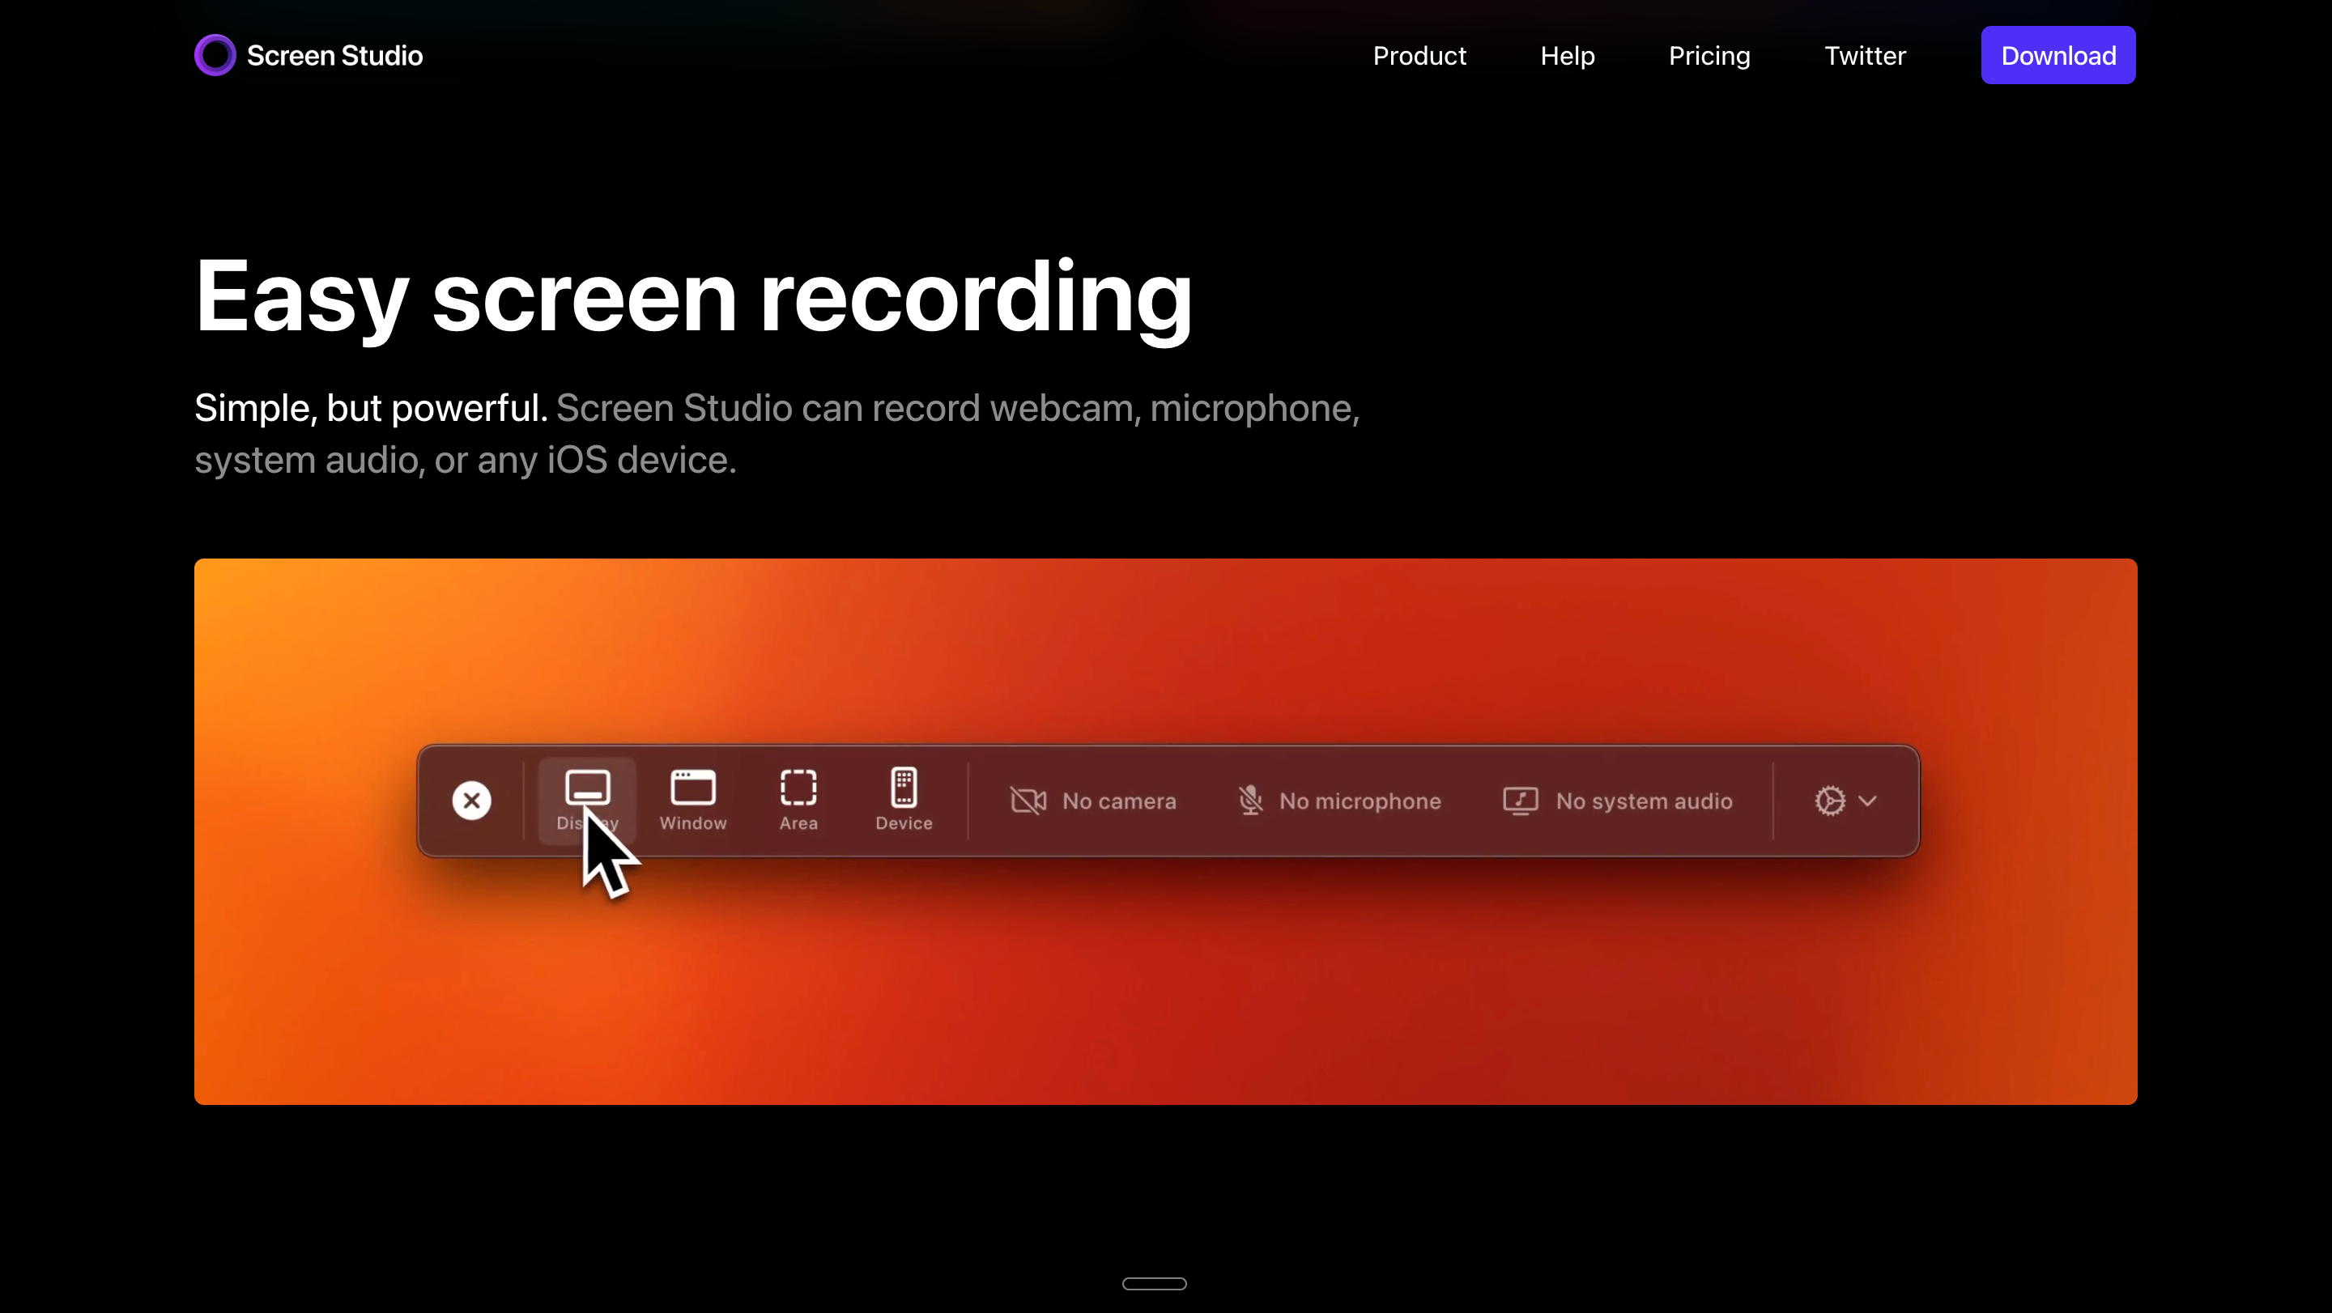Click the system audio monitor icon
Viewport: 2332px width, 1313px height.
coord(1520,801)
